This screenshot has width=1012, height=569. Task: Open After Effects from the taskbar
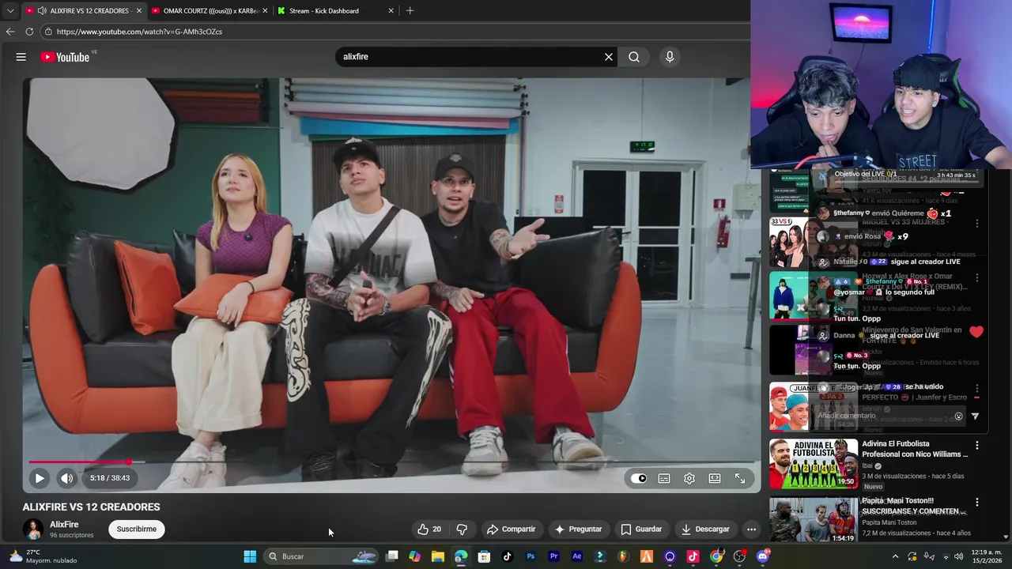[576, 556]
